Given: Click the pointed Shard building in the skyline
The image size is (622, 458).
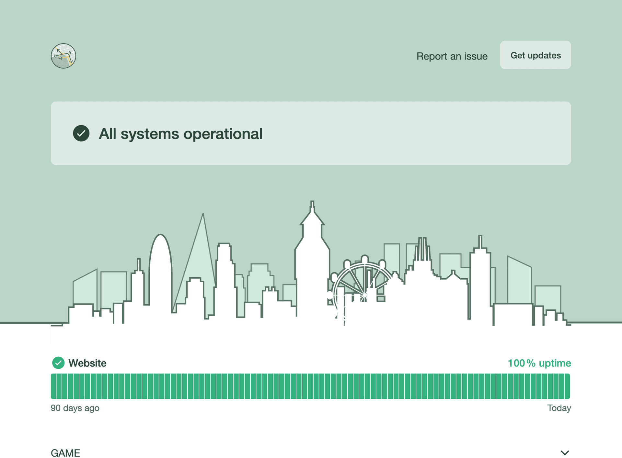Looking at the screenshot, I should [201, 256].
